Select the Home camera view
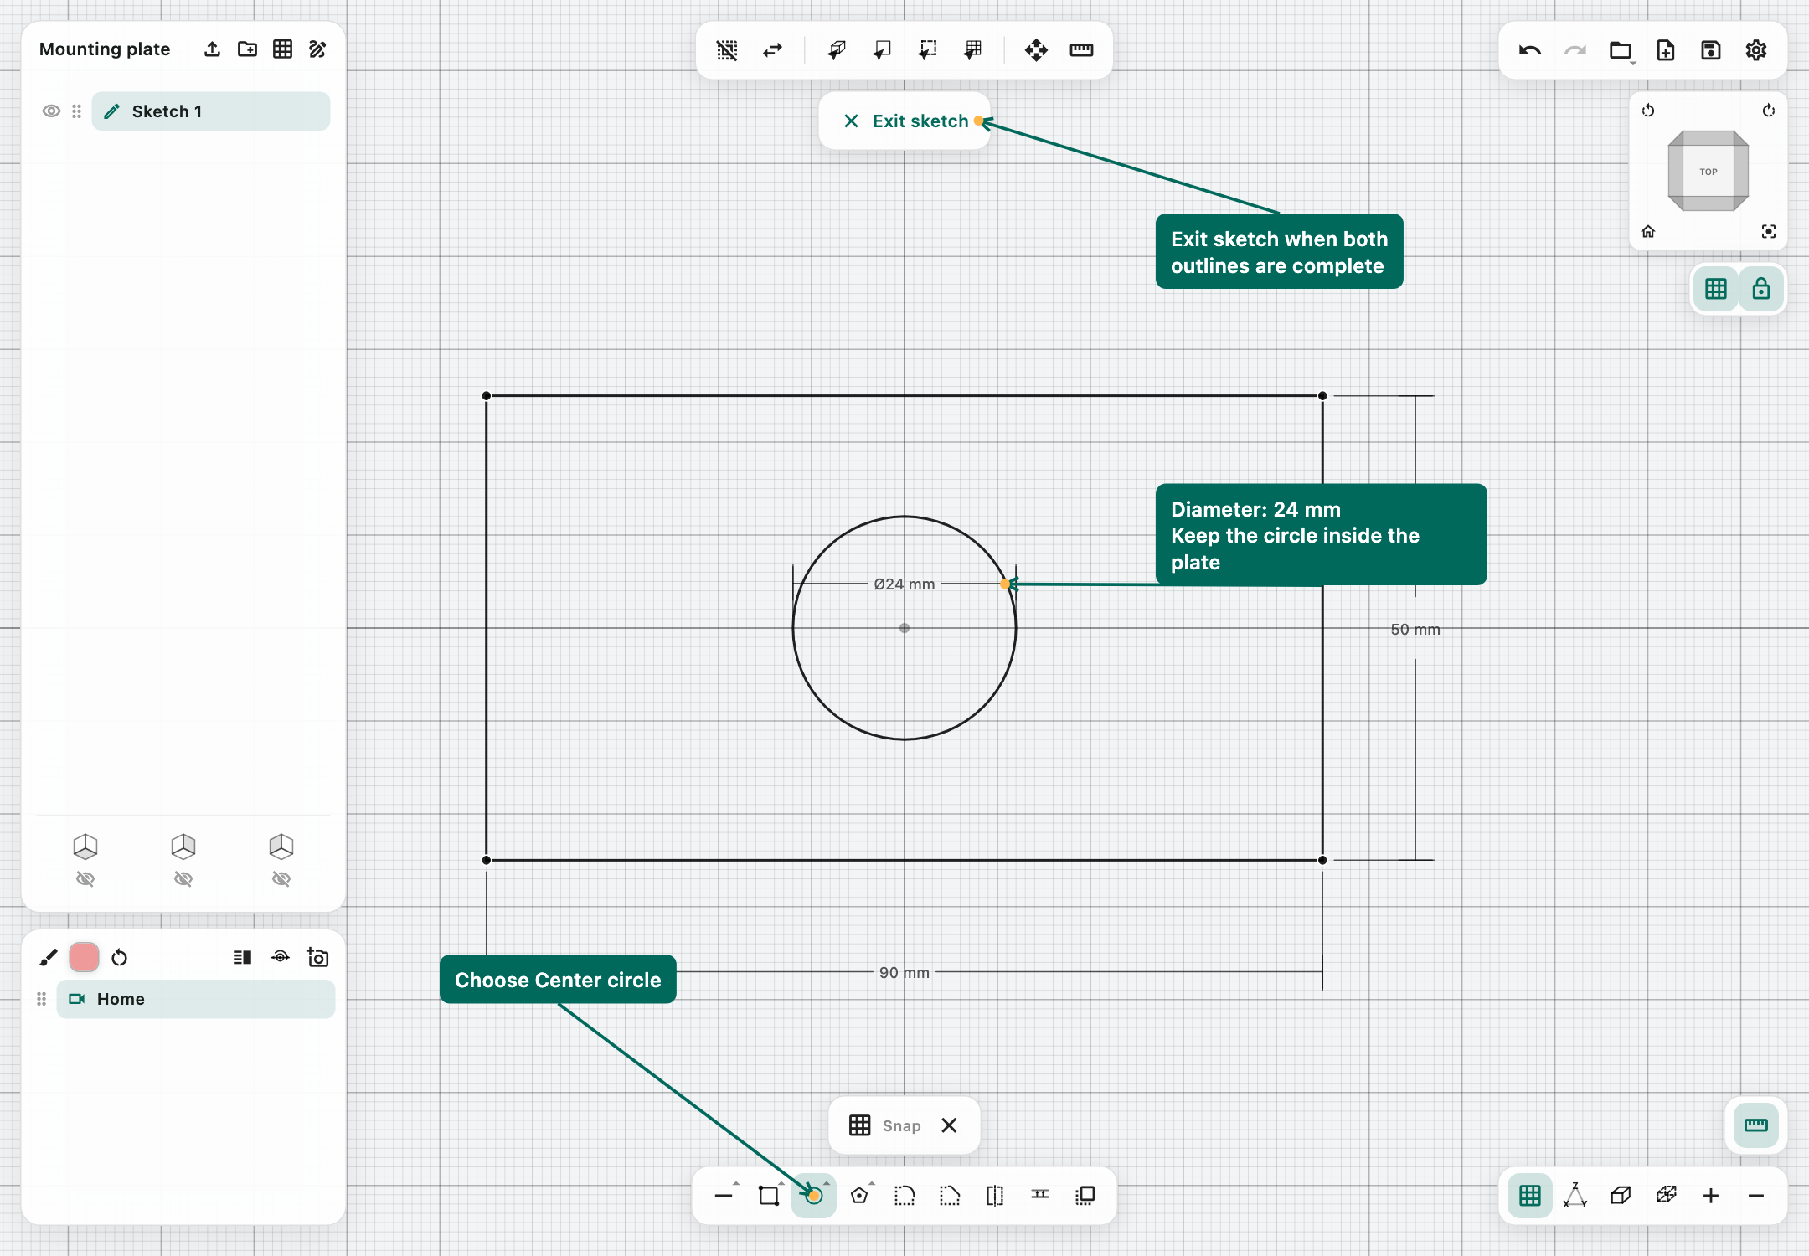 (196, 999)
